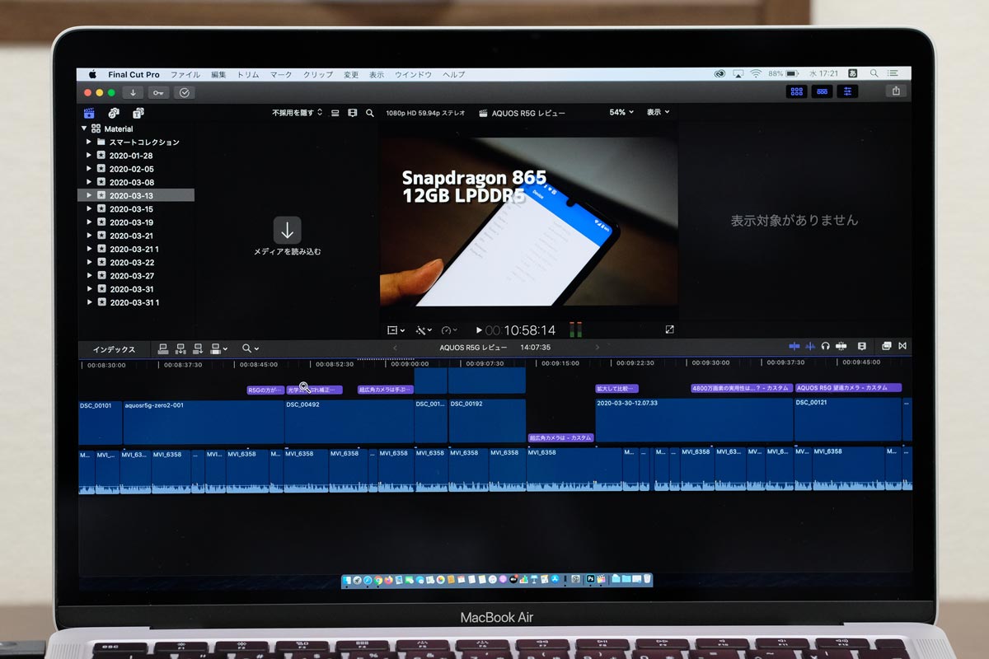Select the DSC_00492 clip in timeline
This screenshot has width=989, height=659.
point(349,422)
